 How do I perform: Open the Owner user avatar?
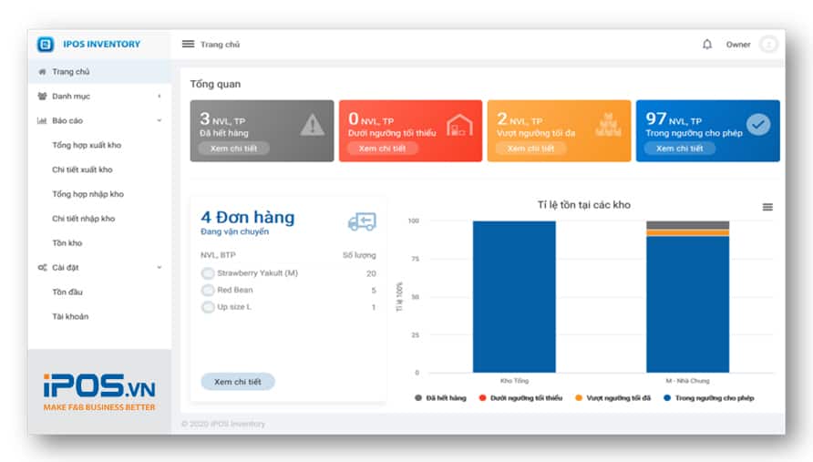click(x=768, y=45)
